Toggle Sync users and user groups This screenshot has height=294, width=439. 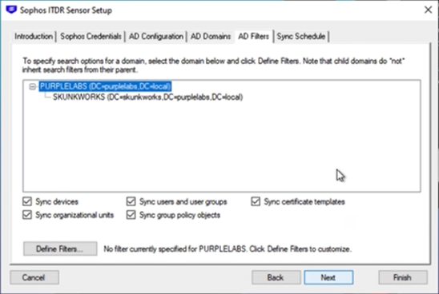131,201
